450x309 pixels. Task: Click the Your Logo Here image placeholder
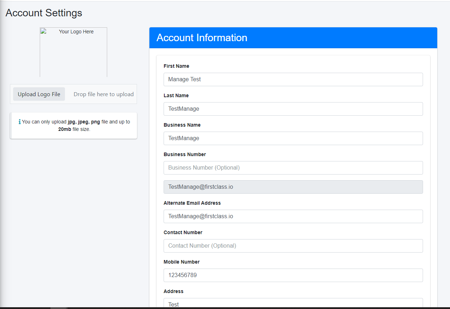tap(73, 52)
